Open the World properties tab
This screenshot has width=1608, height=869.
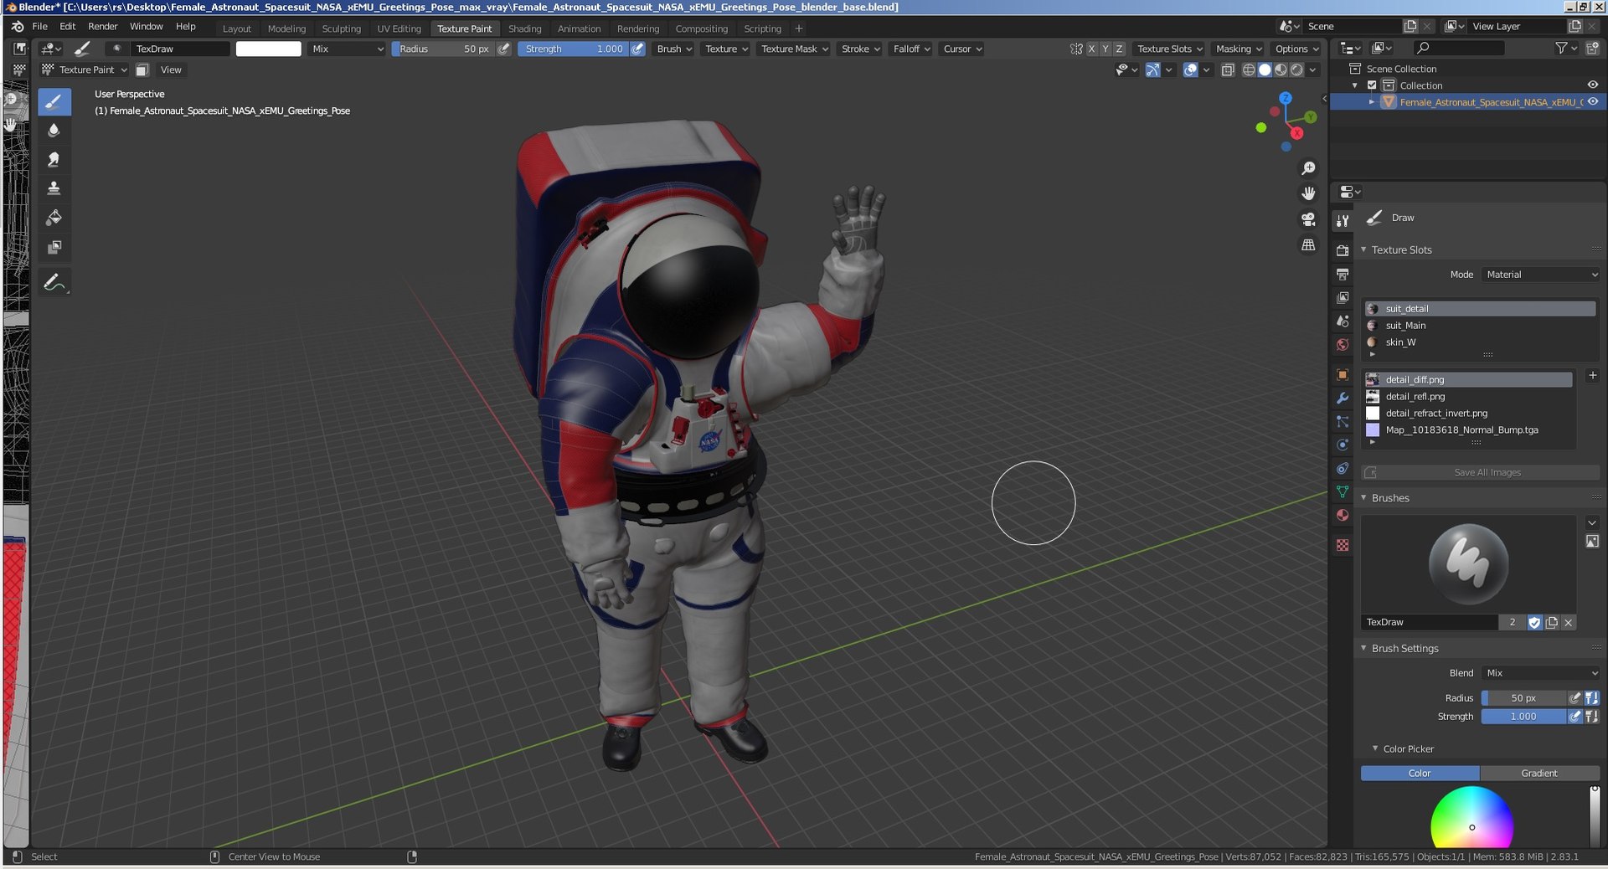(1343, 344)
